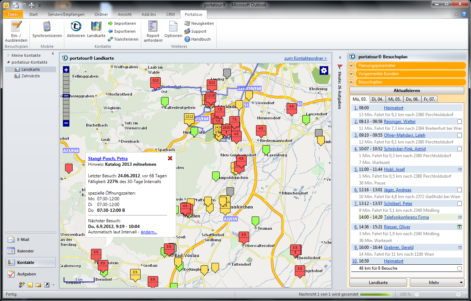The width and height of the screenshot is (471, 301).
Task: Select the Di, 04. day tab
Action: [x=377, y=99]
